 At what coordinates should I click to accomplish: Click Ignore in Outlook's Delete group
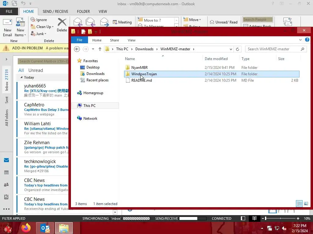(39, 20)
